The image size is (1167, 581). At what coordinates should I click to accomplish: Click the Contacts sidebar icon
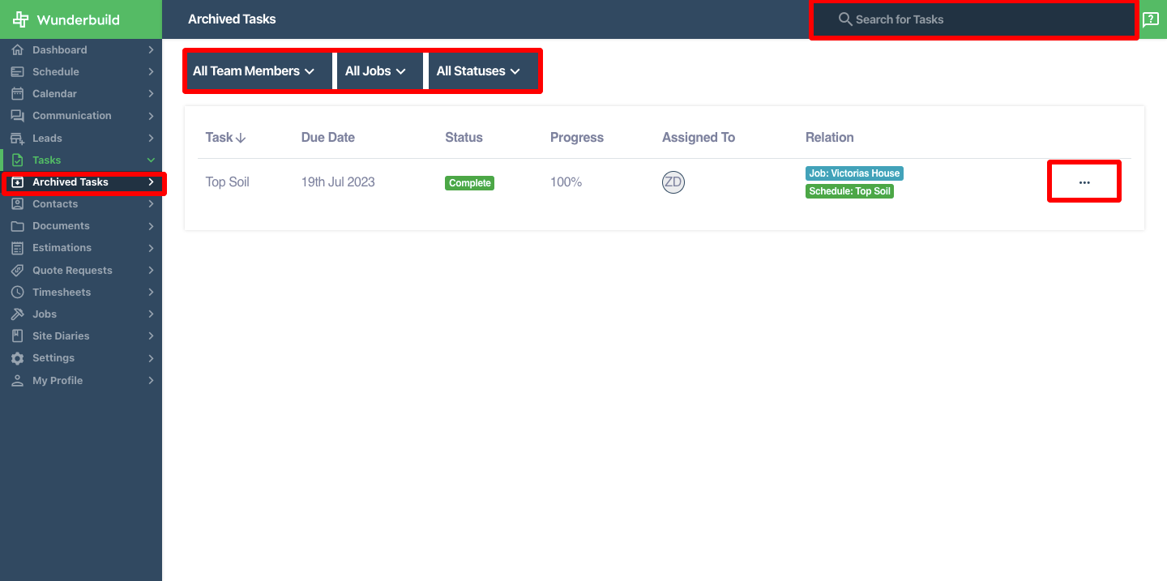tap(17, 204)
